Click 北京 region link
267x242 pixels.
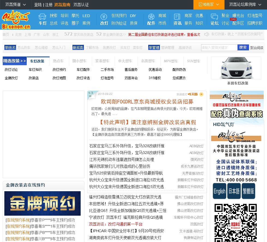pos(18,34)
